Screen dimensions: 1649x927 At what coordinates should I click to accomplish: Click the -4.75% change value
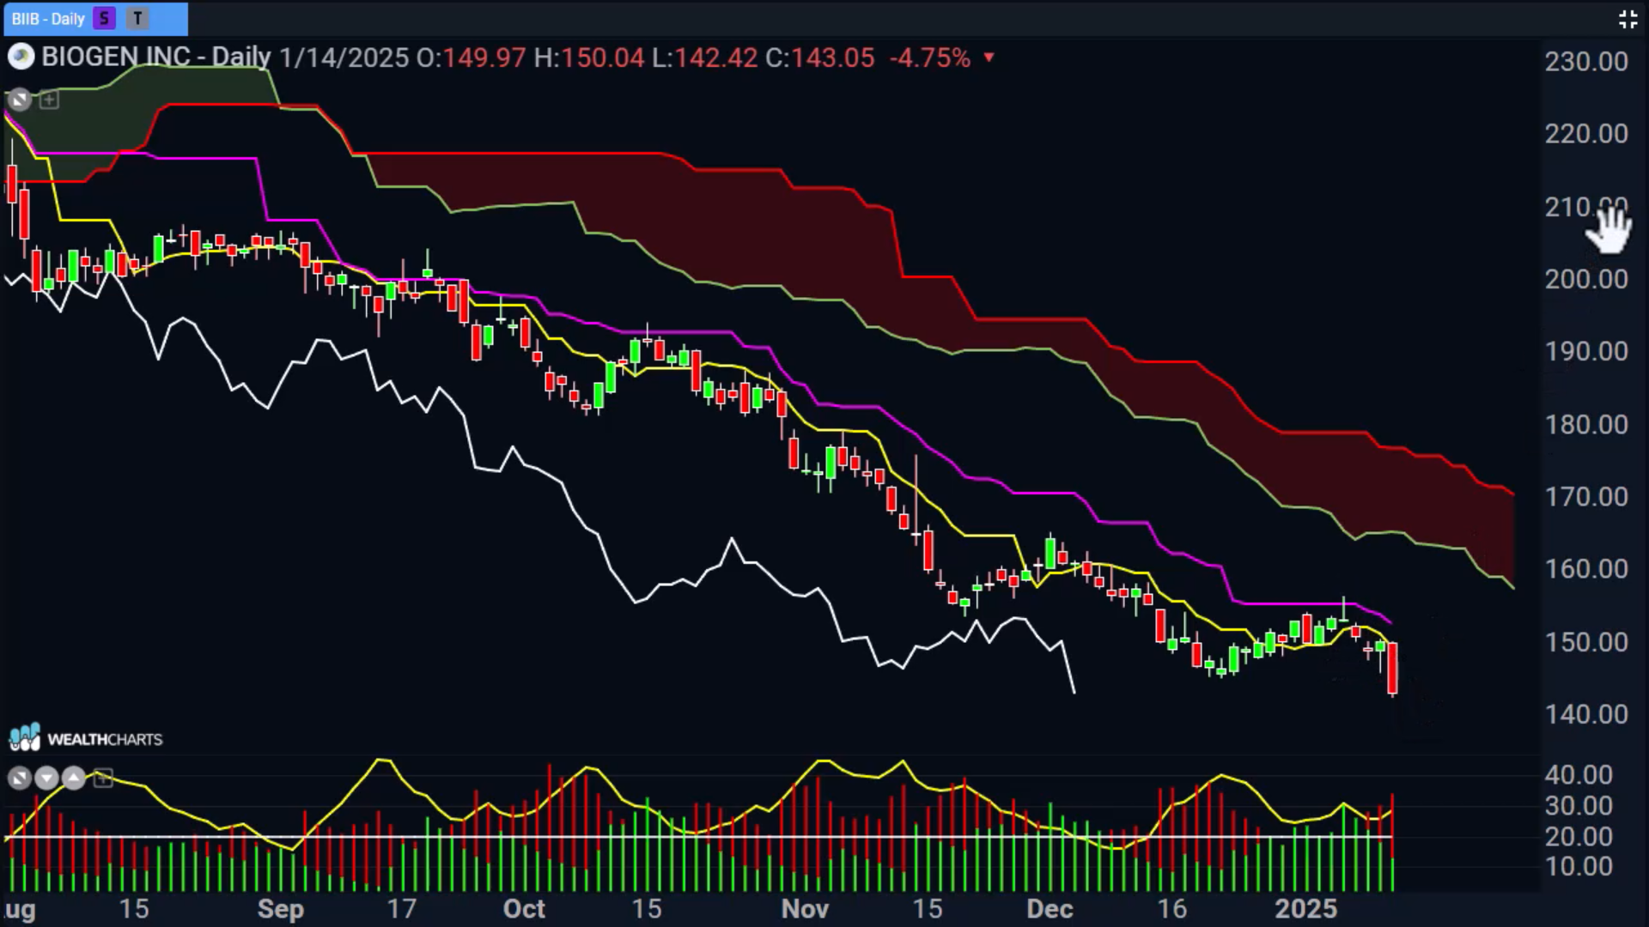coord(930,58)
